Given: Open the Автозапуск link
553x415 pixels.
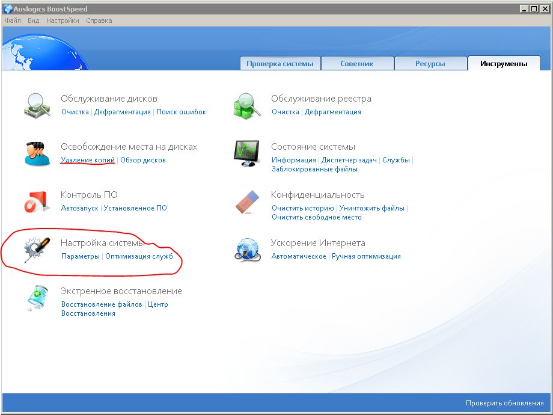Looking at the screenshot, I should (80, 208).
